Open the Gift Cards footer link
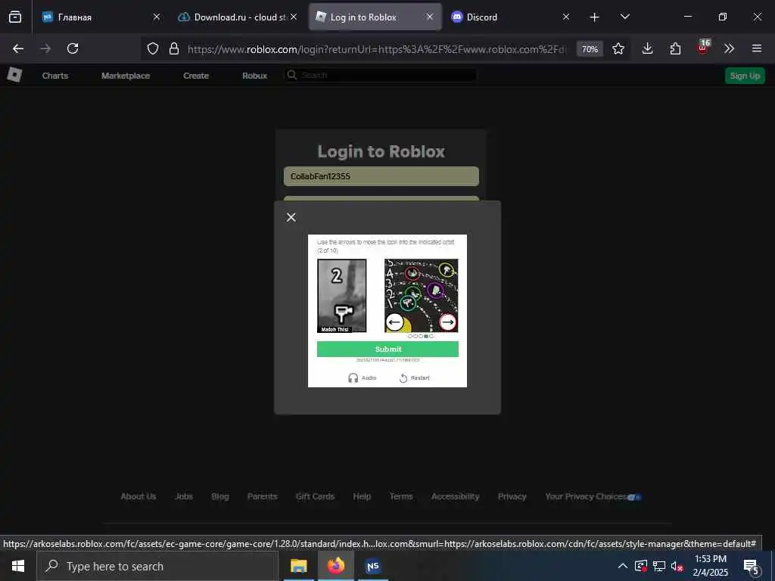775x581 pixels. pyautogui.click(x=315, y=496)
